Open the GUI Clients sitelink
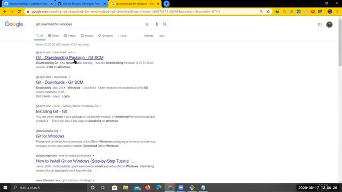The width and height of the screenshot is (342, 192). [x=43, y=96]
